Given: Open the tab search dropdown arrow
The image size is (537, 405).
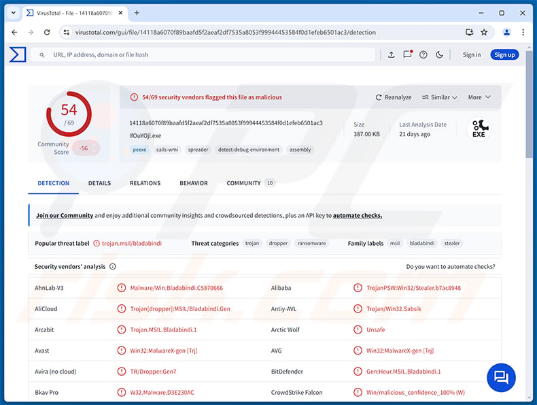Looking at the screenshot, I should pyautogui.click(x=14, y=13).
